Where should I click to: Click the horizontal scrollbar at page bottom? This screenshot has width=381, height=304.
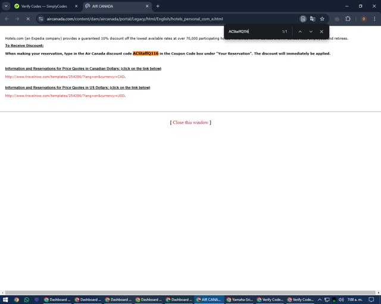[x=190, y=293]
